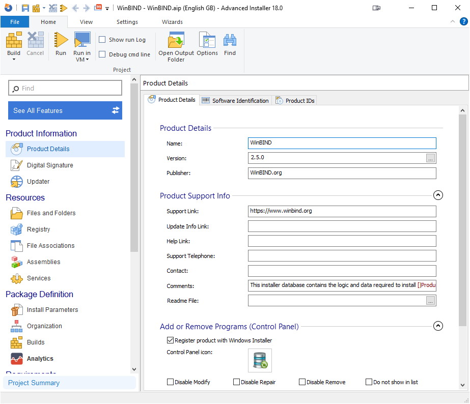470x404 pixels.
Task: Click the Support Link input field
Action: [342, 211]
